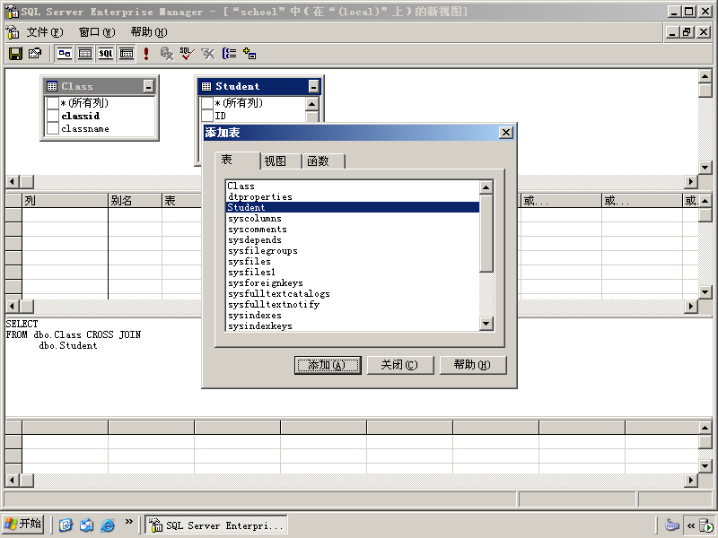Click the Remove Filter toolbar icon
Screen dimensions: 718x538
(208, 54)
